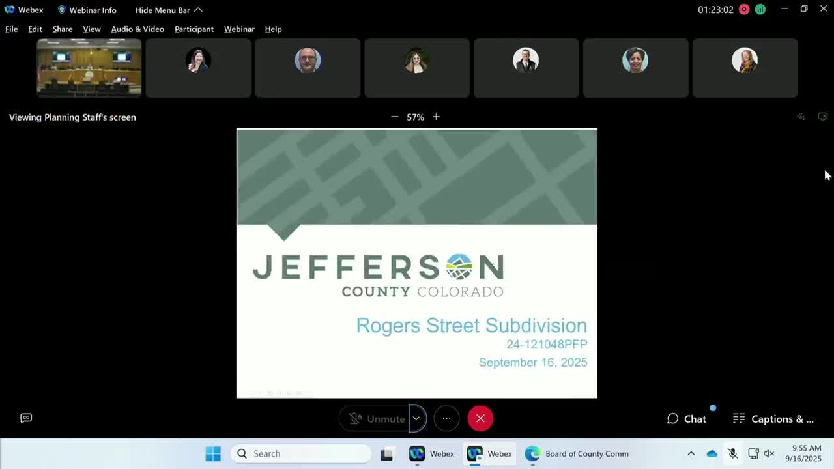The width and height of the screenshot is (834, 469).
Task: Zoom in the shared screen with plus
Action: (x=436, y=117)
